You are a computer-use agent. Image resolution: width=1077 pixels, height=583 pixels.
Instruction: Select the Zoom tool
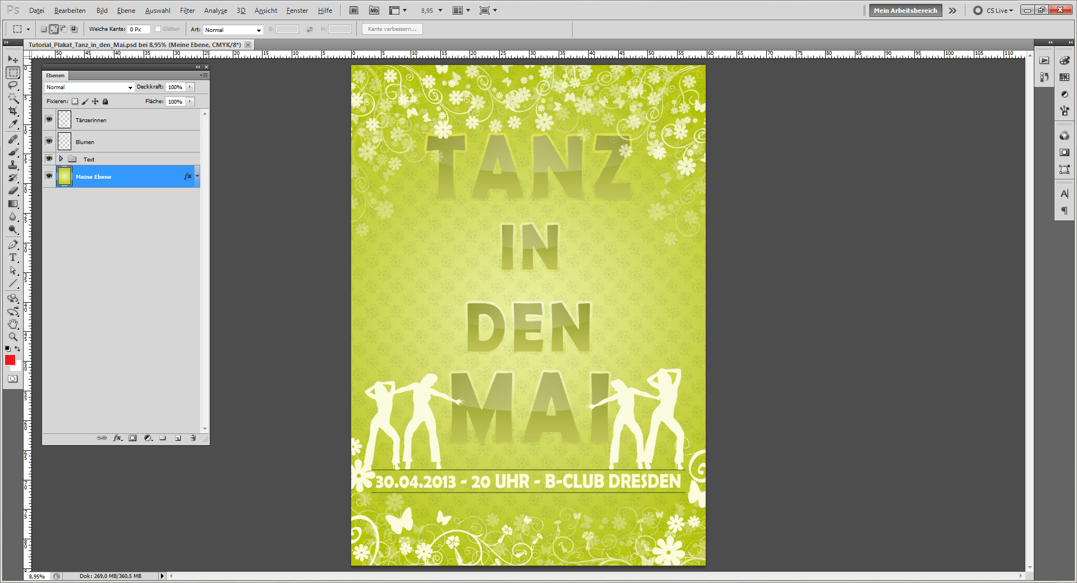(x=12, y=337)
